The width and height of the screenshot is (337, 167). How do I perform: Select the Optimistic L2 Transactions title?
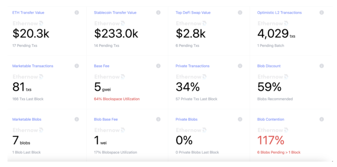[279, 13]
